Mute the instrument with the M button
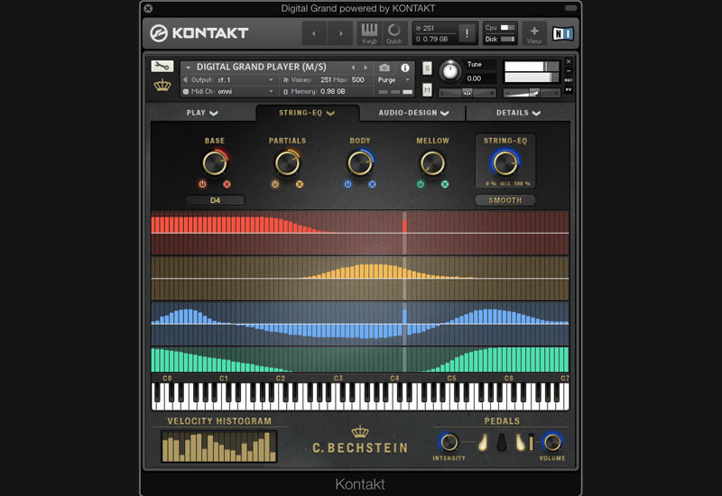This screenshot has height=496, width=722. tap(427, 89)
